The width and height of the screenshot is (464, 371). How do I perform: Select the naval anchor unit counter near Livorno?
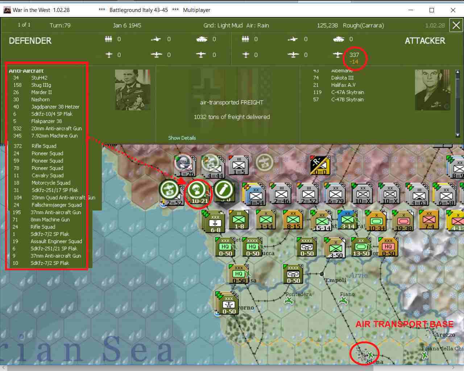(x=228, y=303)
